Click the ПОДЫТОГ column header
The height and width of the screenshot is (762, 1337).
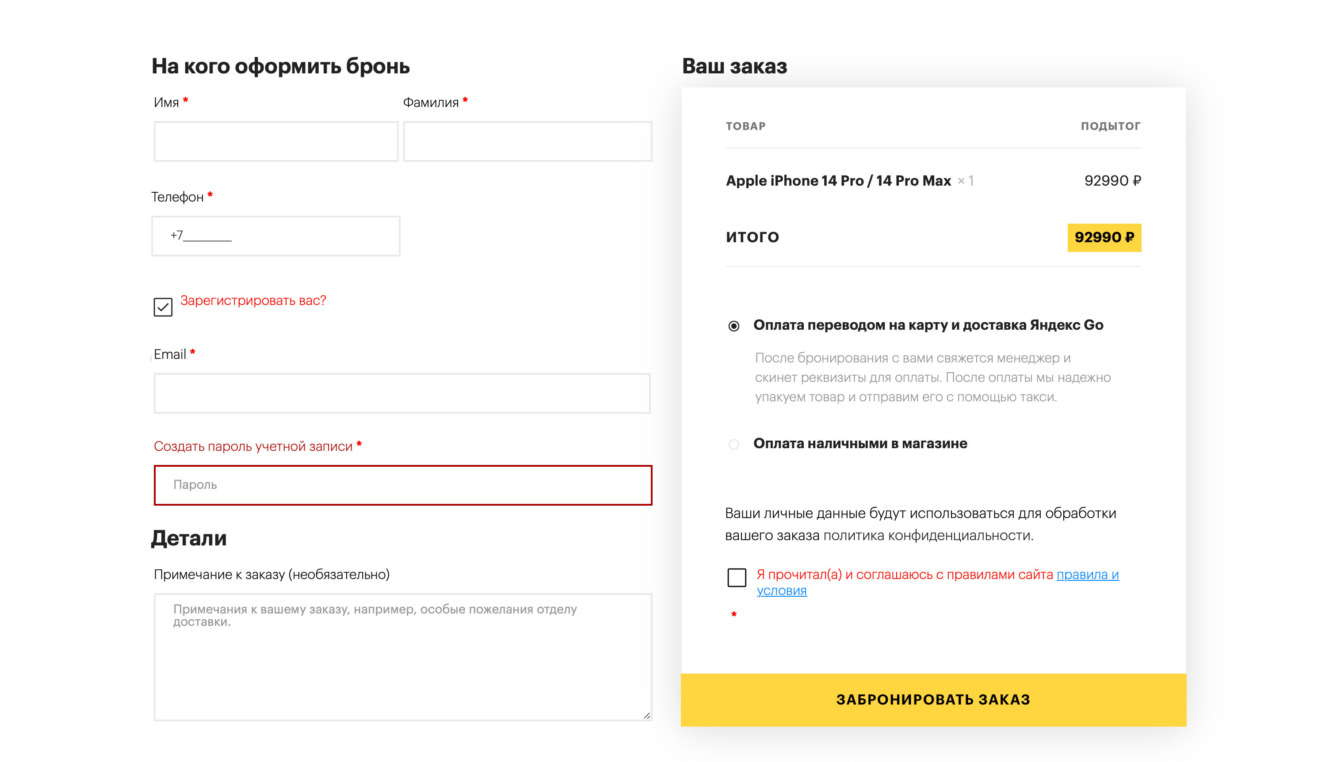pos(1111,126)
